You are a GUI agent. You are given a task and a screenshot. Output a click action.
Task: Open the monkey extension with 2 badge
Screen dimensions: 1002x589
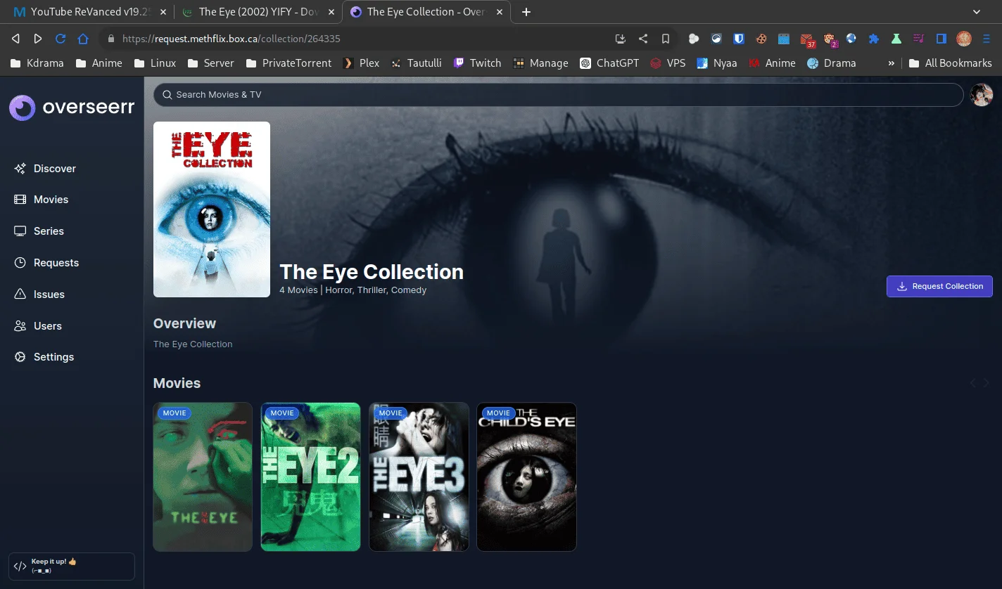[830, 39]
